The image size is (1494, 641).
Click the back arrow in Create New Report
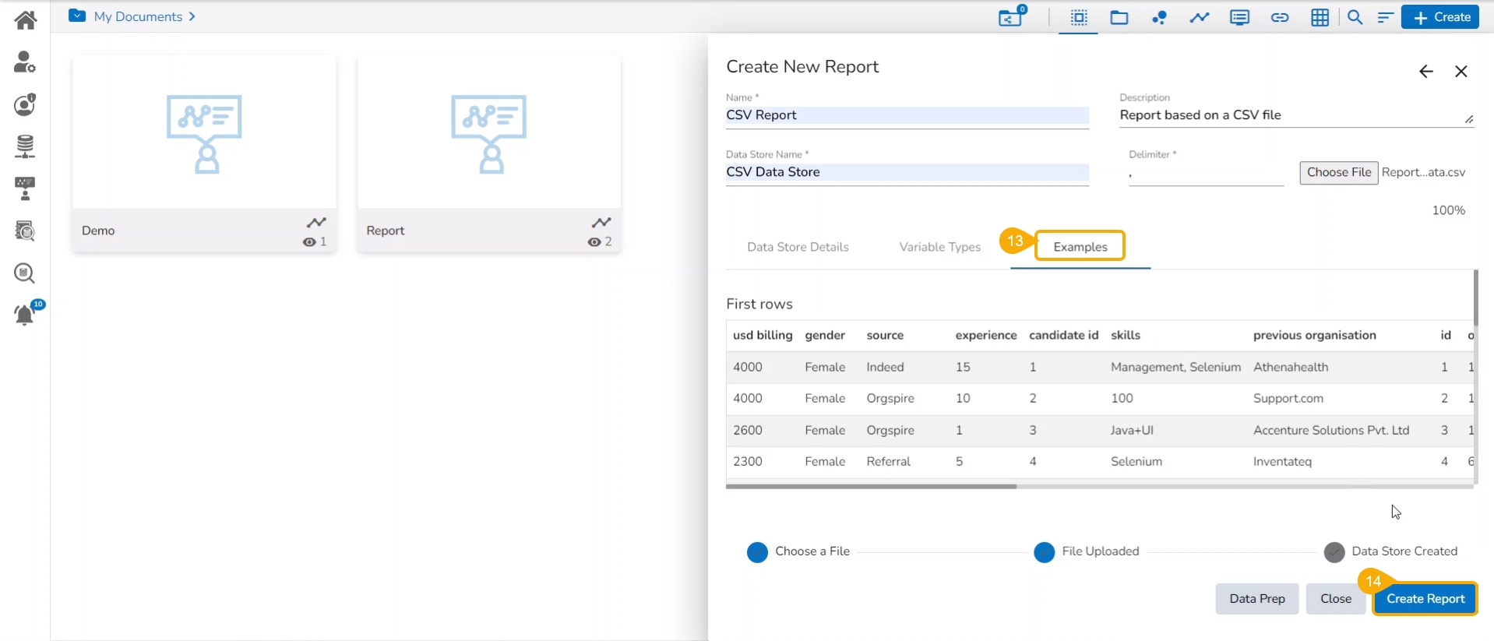1425,72
